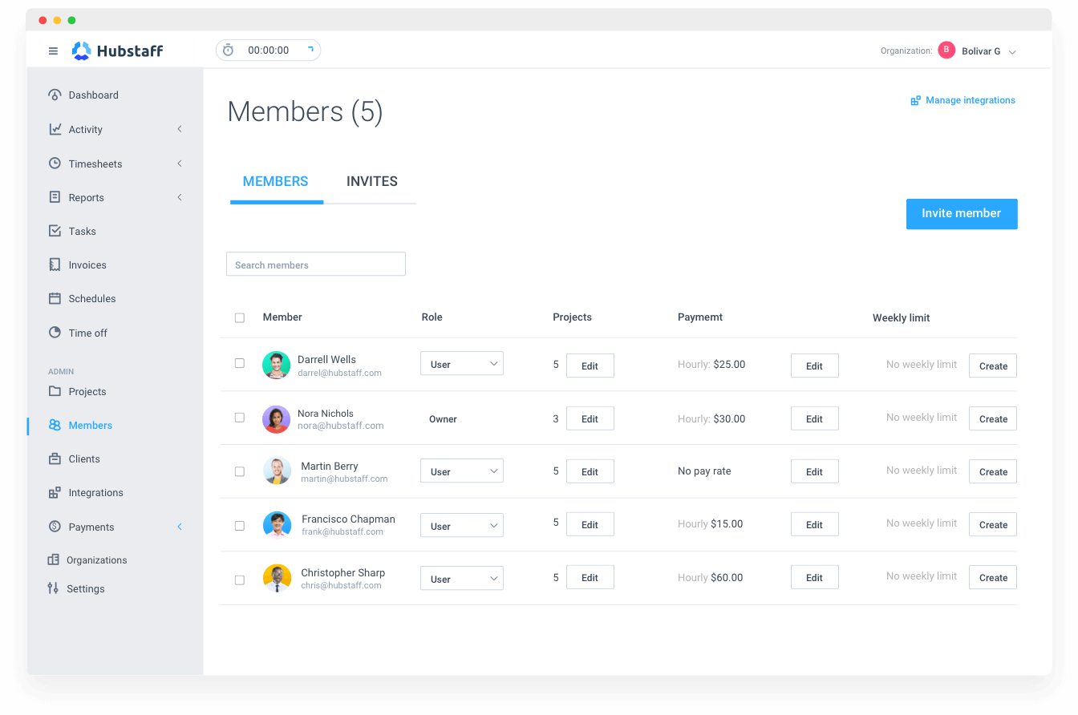The width and height of the screenshot is (1078, 715).
Task: Click the Schedules calendar icon
Action: (54, 298)
